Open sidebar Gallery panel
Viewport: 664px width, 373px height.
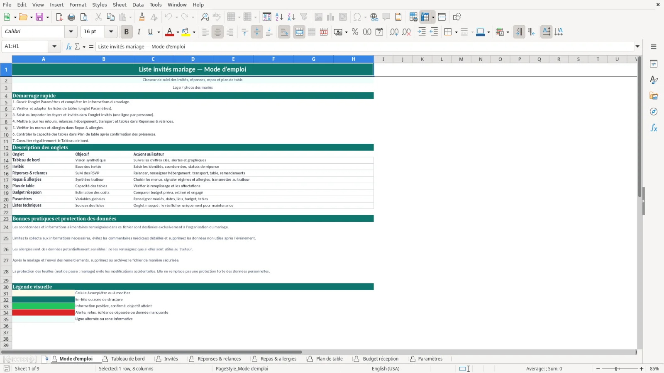pyautogui.click(x=654, y=96)
